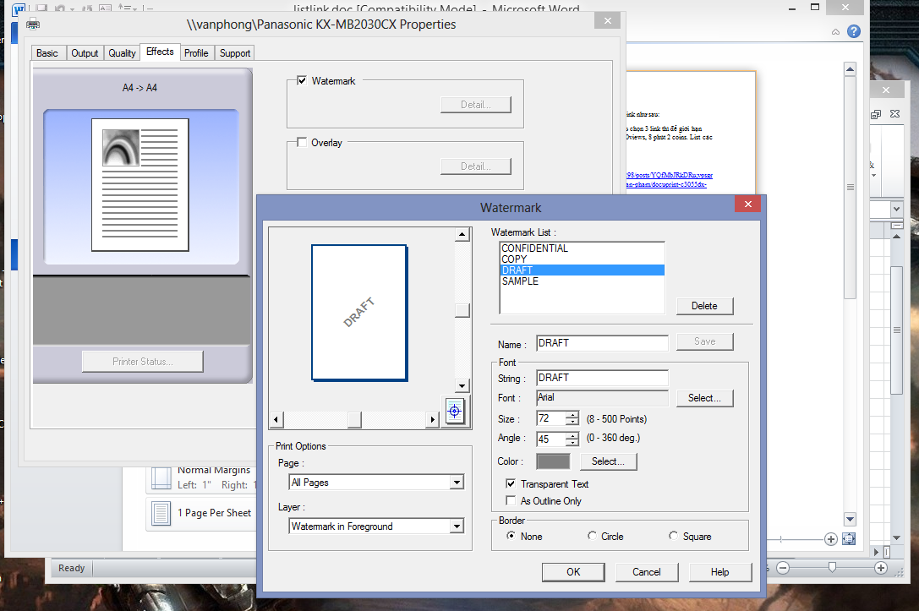919x611 pixels.
Task: Select the Circle border radio button
Action: pos(592,536)
